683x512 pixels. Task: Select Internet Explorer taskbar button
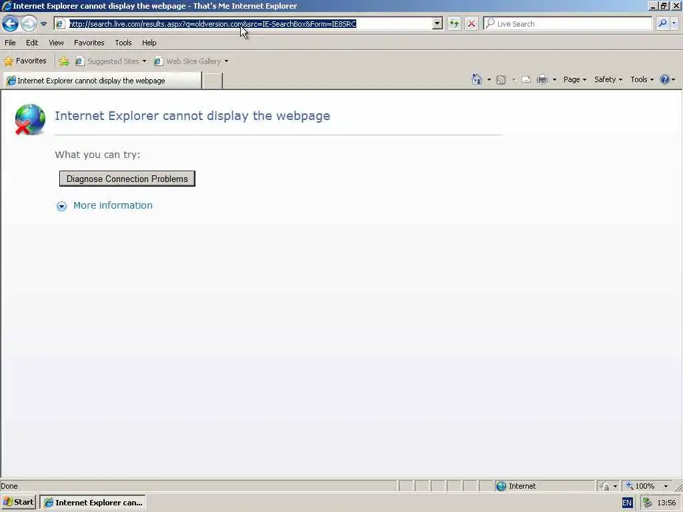93,503
